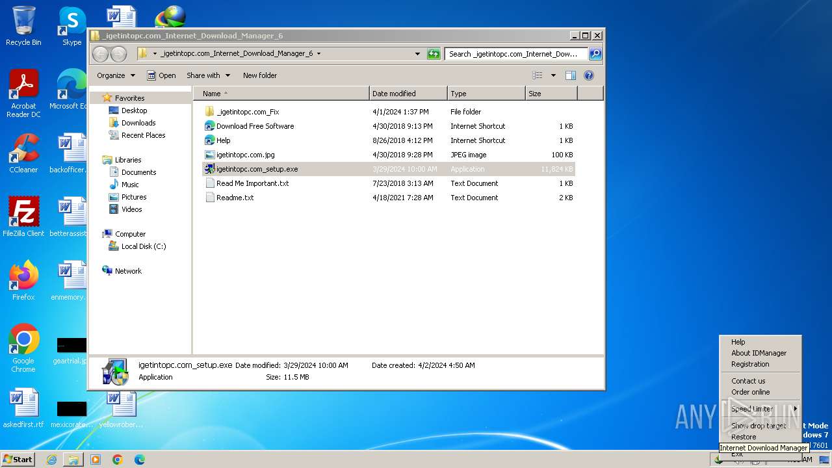The image size is (832, 468).
Task: Click the search box in Explorer
Action: [x=516, y=54]
